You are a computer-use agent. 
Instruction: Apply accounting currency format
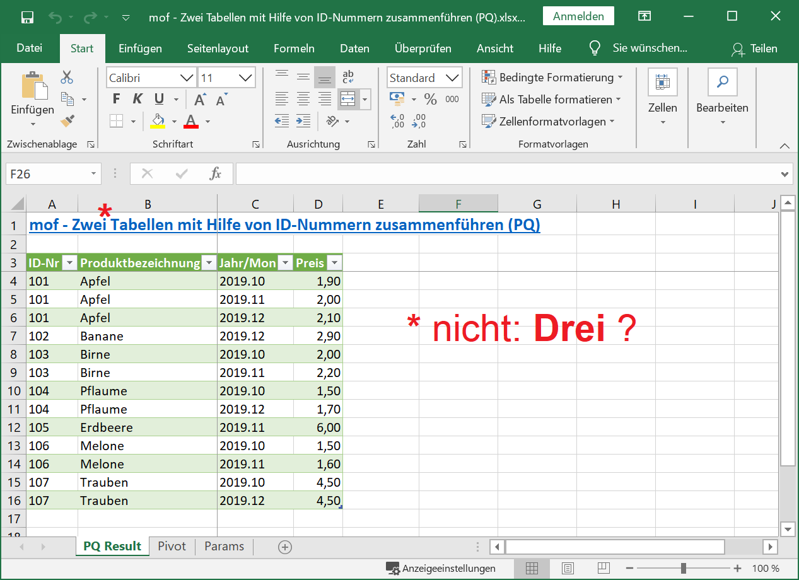(397, 99)
